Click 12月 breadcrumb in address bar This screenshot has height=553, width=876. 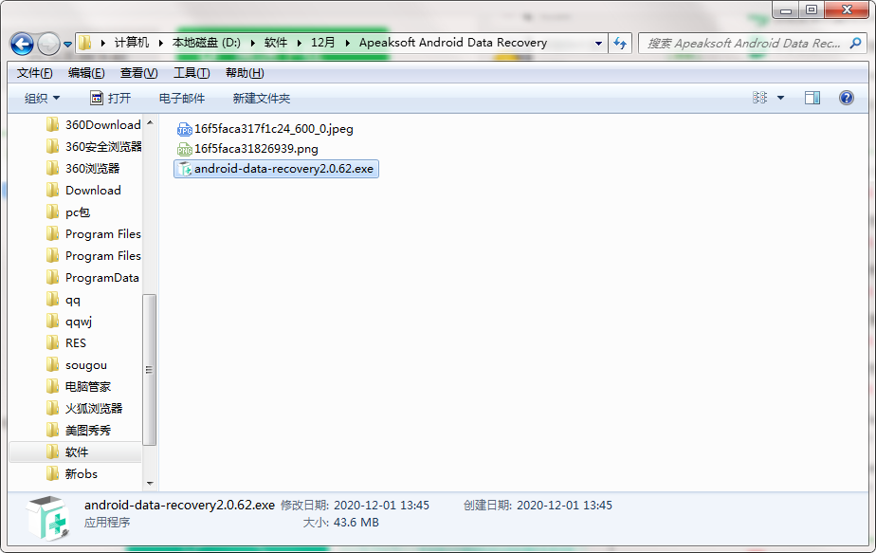pyautogui.click(x=323, y=43)
